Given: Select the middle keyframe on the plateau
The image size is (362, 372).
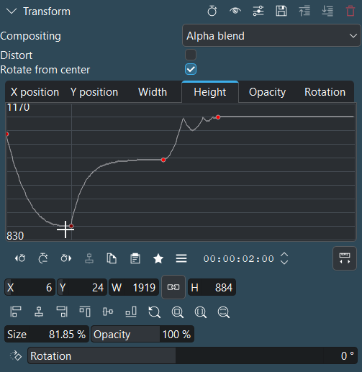Looking at the screenshot, I should click(163, 160).
